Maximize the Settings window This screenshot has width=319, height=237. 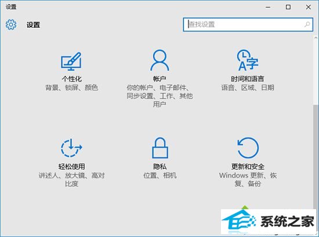[288, 7]
